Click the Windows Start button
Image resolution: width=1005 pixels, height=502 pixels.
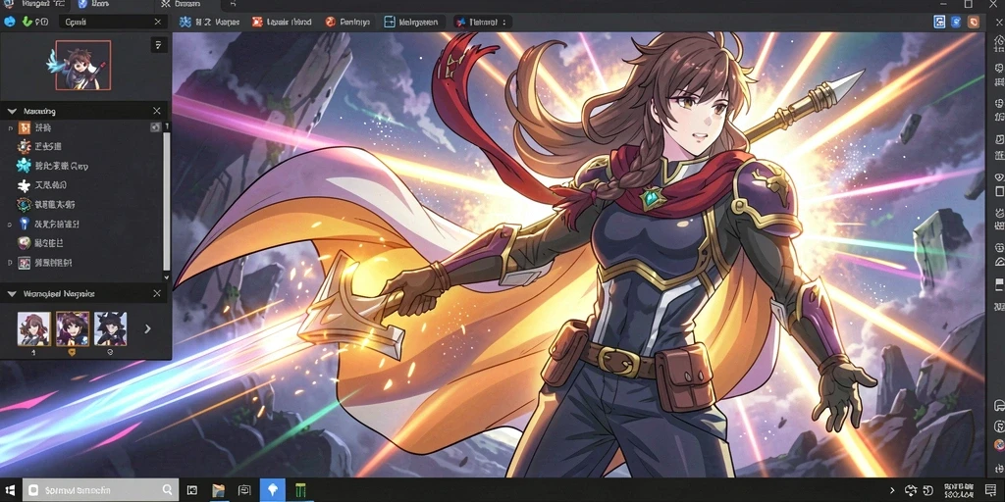[x=11, y=490]
